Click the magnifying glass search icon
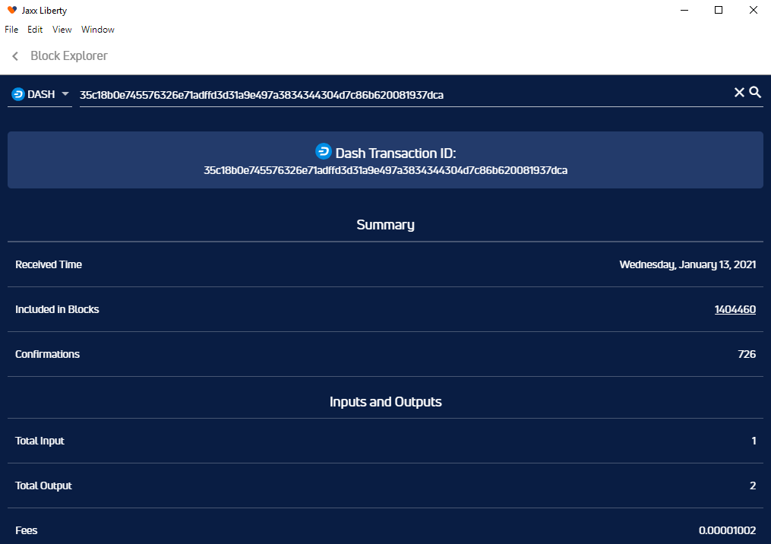 (x=755, y=92)
